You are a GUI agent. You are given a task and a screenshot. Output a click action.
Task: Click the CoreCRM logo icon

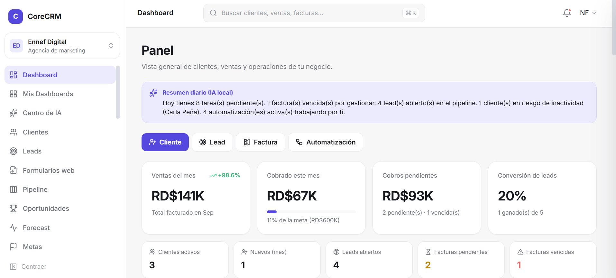coord(15,16)
